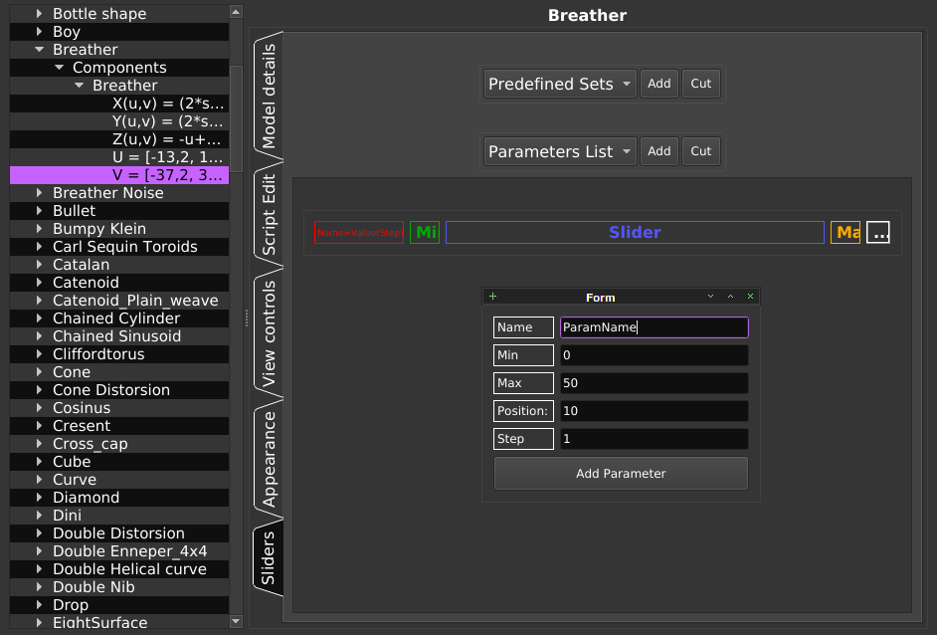Image resolution: width=937 pixels, height=635 pixels.
Task: Open the Script Edit tab
Action: 269,214
